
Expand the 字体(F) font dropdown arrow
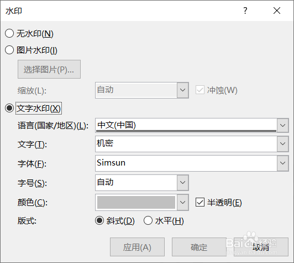click(282, 163)
